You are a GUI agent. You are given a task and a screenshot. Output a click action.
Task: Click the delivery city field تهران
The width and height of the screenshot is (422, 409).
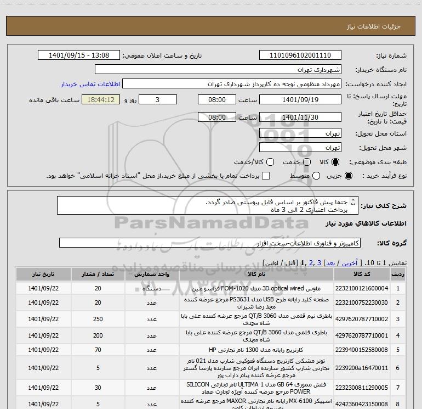[300, 147]
